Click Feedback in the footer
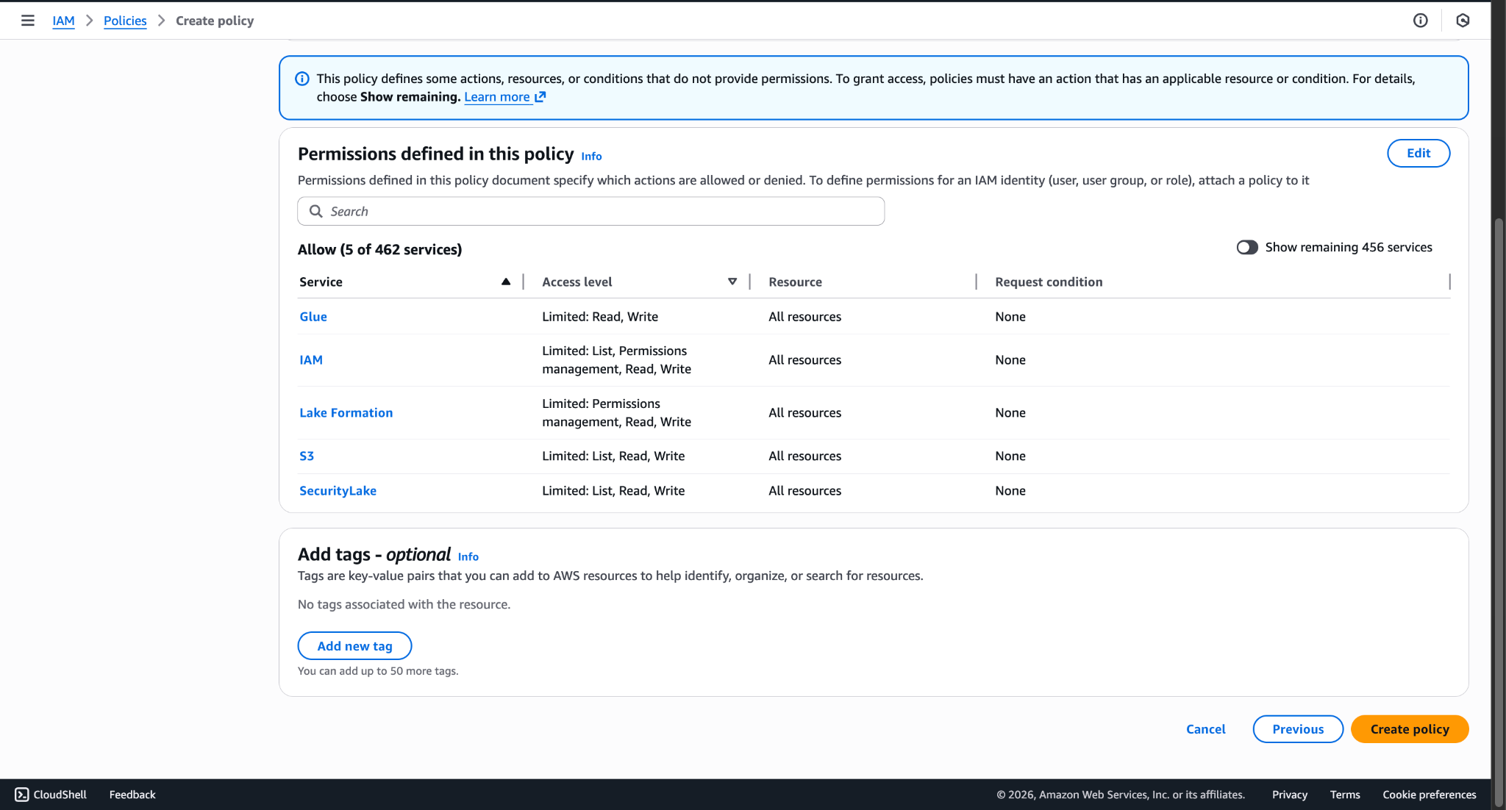The image size is (1506, 810). tap(132, 795)
